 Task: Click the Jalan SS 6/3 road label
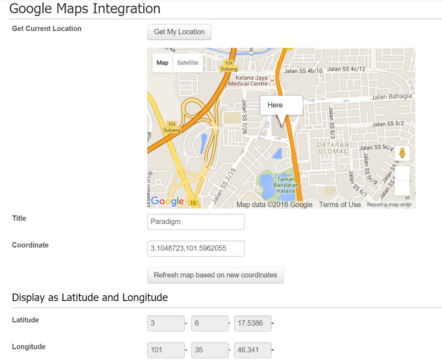tap(332, 123)
